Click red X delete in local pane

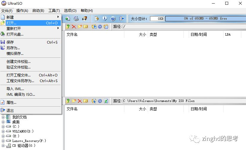(80, 101)
